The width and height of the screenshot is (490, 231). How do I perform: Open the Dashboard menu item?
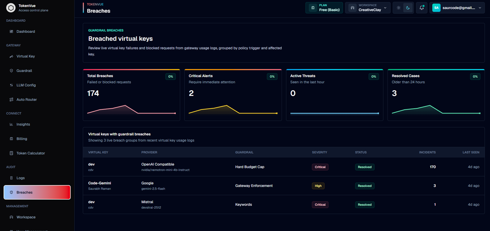(x=37, y=32)
